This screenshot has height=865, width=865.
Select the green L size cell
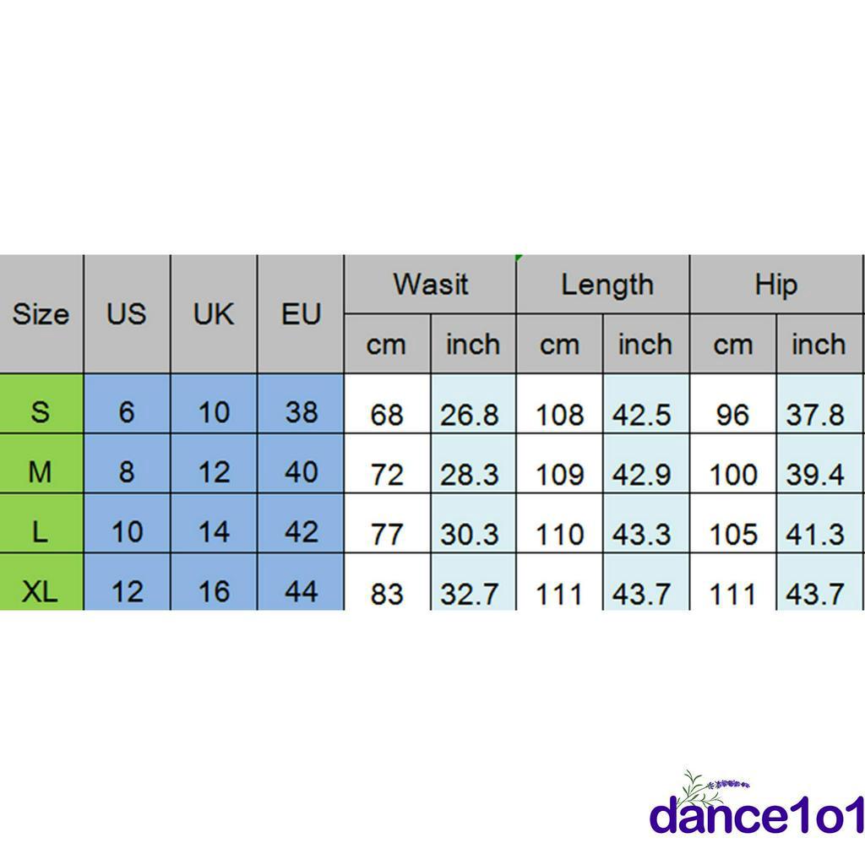(41, 532)
